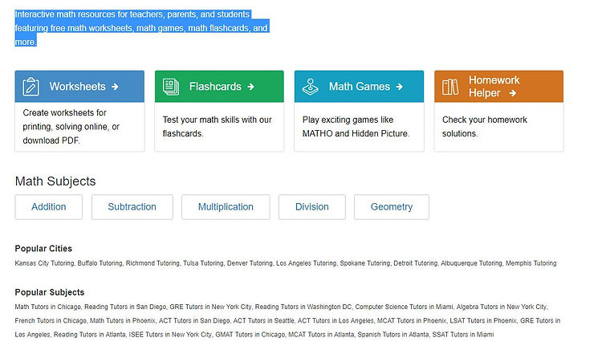The width and height of the screenshot is (606, 342).
Task: Click the Math Games joystick icon
Action: pos(311,87)
